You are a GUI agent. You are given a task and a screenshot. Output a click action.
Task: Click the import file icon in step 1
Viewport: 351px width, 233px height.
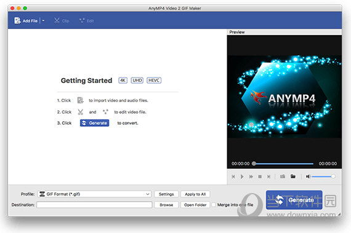[80, 100]
